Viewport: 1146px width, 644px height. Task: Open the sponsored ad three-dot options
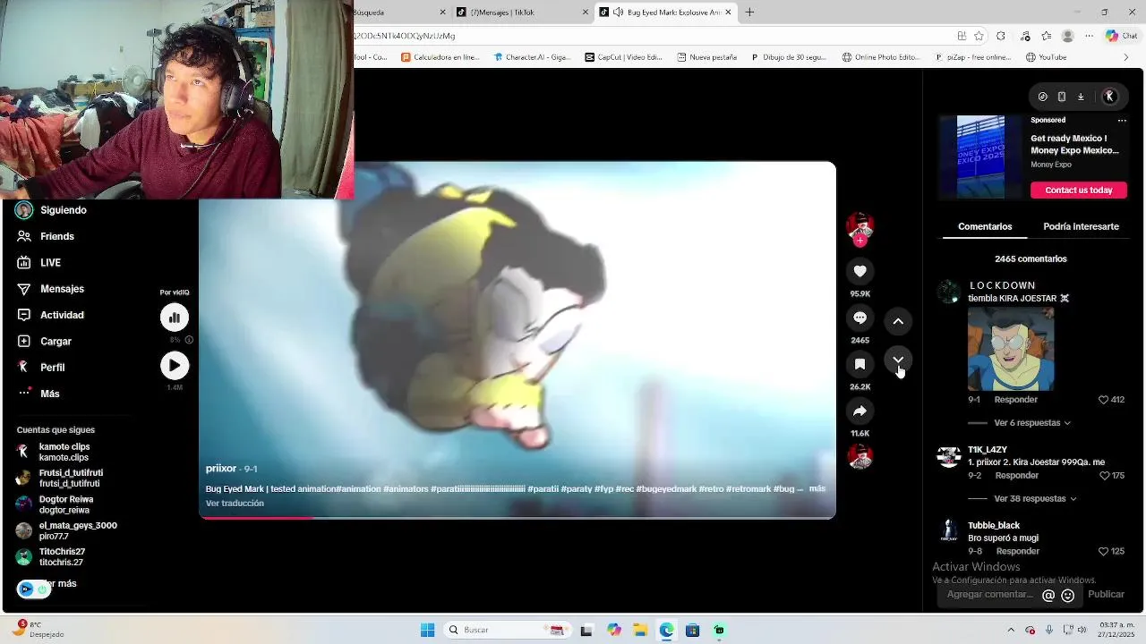1122,120
